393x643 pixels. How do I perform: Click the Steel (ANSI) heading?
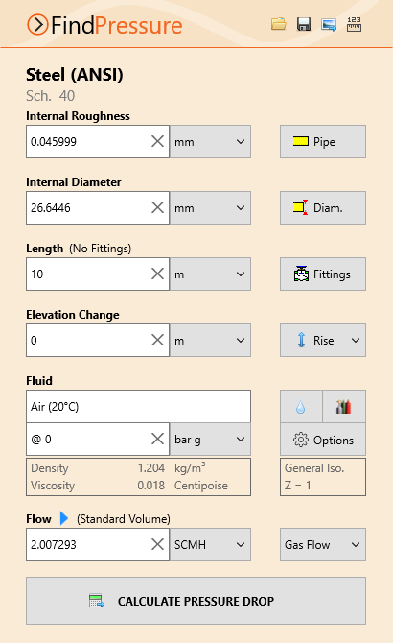pyautogui.click(x=75, y=75)
